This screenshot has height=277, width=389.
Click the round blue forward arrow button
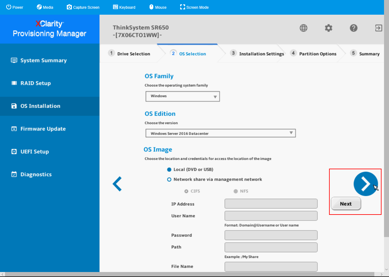point(366,184)
